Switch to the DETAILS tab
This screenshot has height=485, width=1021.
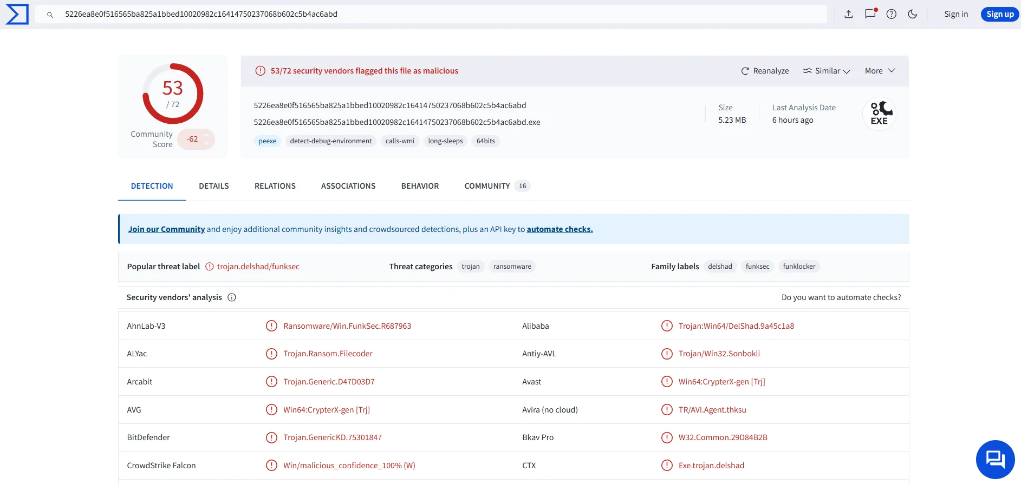pos(214,186)
